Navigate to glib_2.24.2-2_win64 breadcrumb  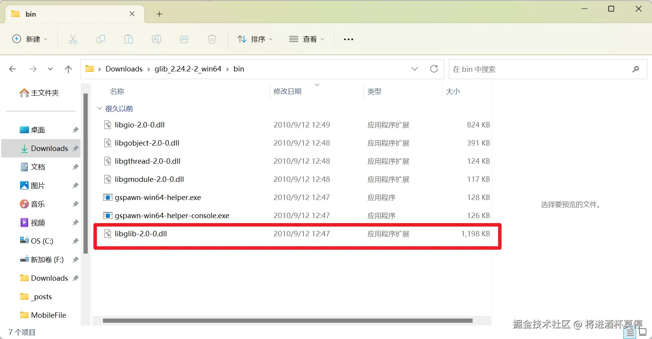[188, 69]
